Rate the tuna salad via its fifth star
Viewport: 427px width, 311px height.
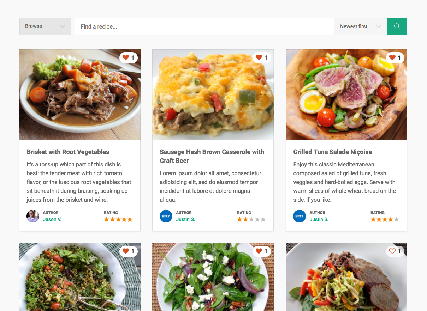click(396, 219)
